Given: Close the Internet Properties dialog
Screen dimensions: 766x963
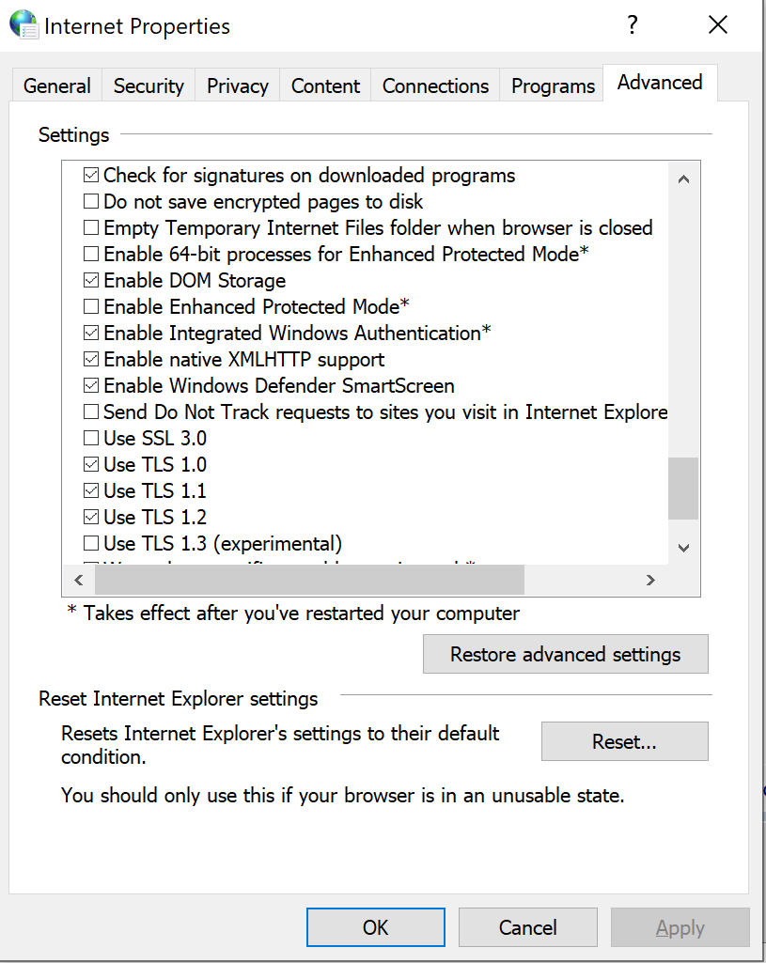Looking at the screenshot, I should [717, 25].
